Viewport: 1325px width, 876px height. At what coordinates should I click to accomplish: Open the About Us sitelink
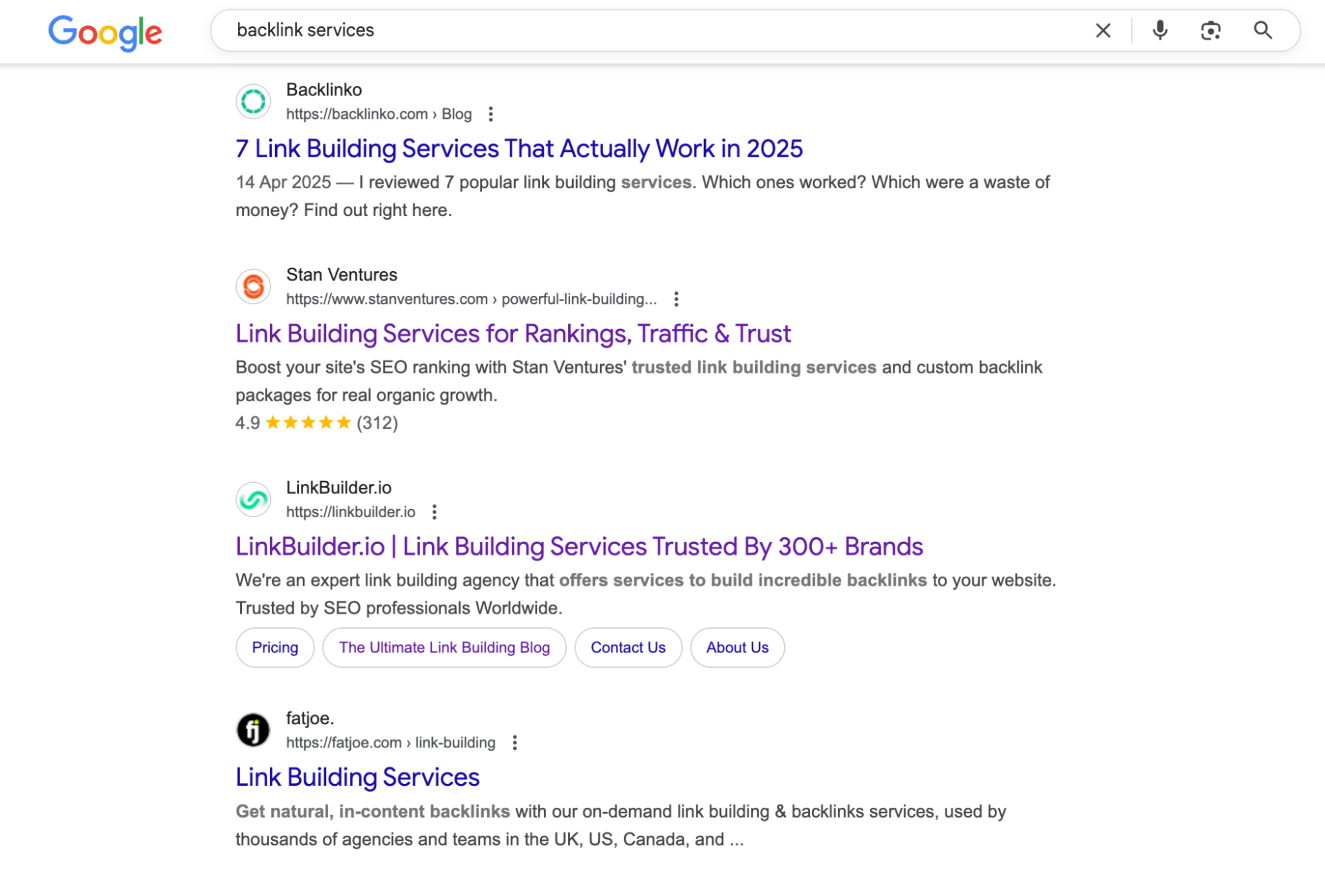point(737,647)
